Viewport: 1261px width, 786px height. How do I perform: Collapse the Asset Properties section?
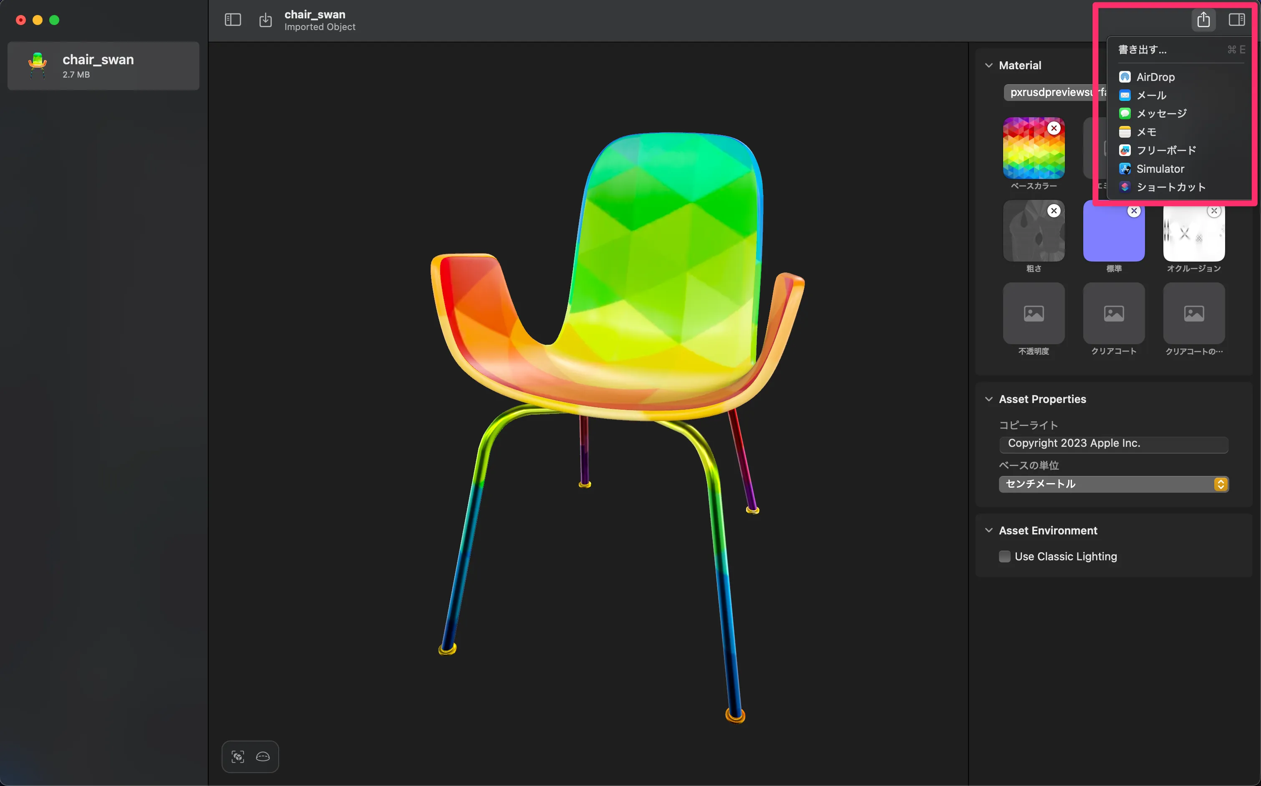point(988,399)
